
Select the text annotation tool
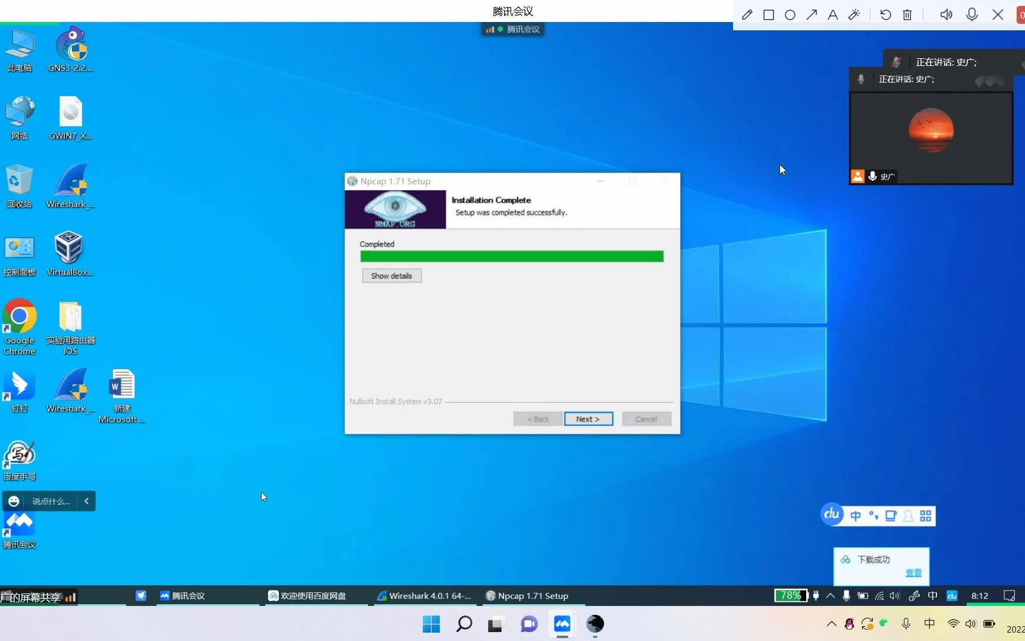[833, 15]
